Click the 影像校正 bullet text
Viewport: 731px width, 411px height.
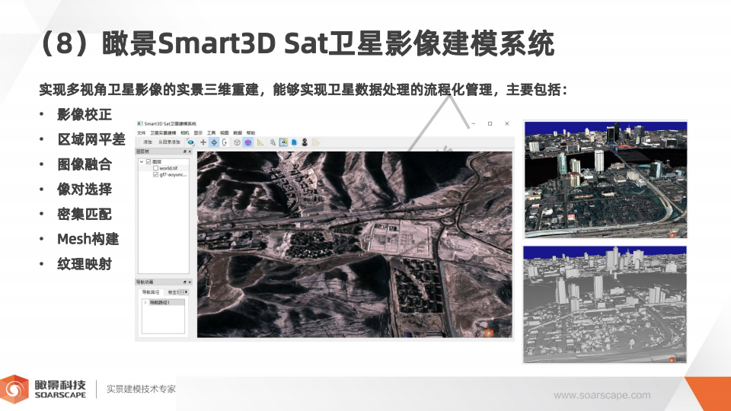point(85,115)
